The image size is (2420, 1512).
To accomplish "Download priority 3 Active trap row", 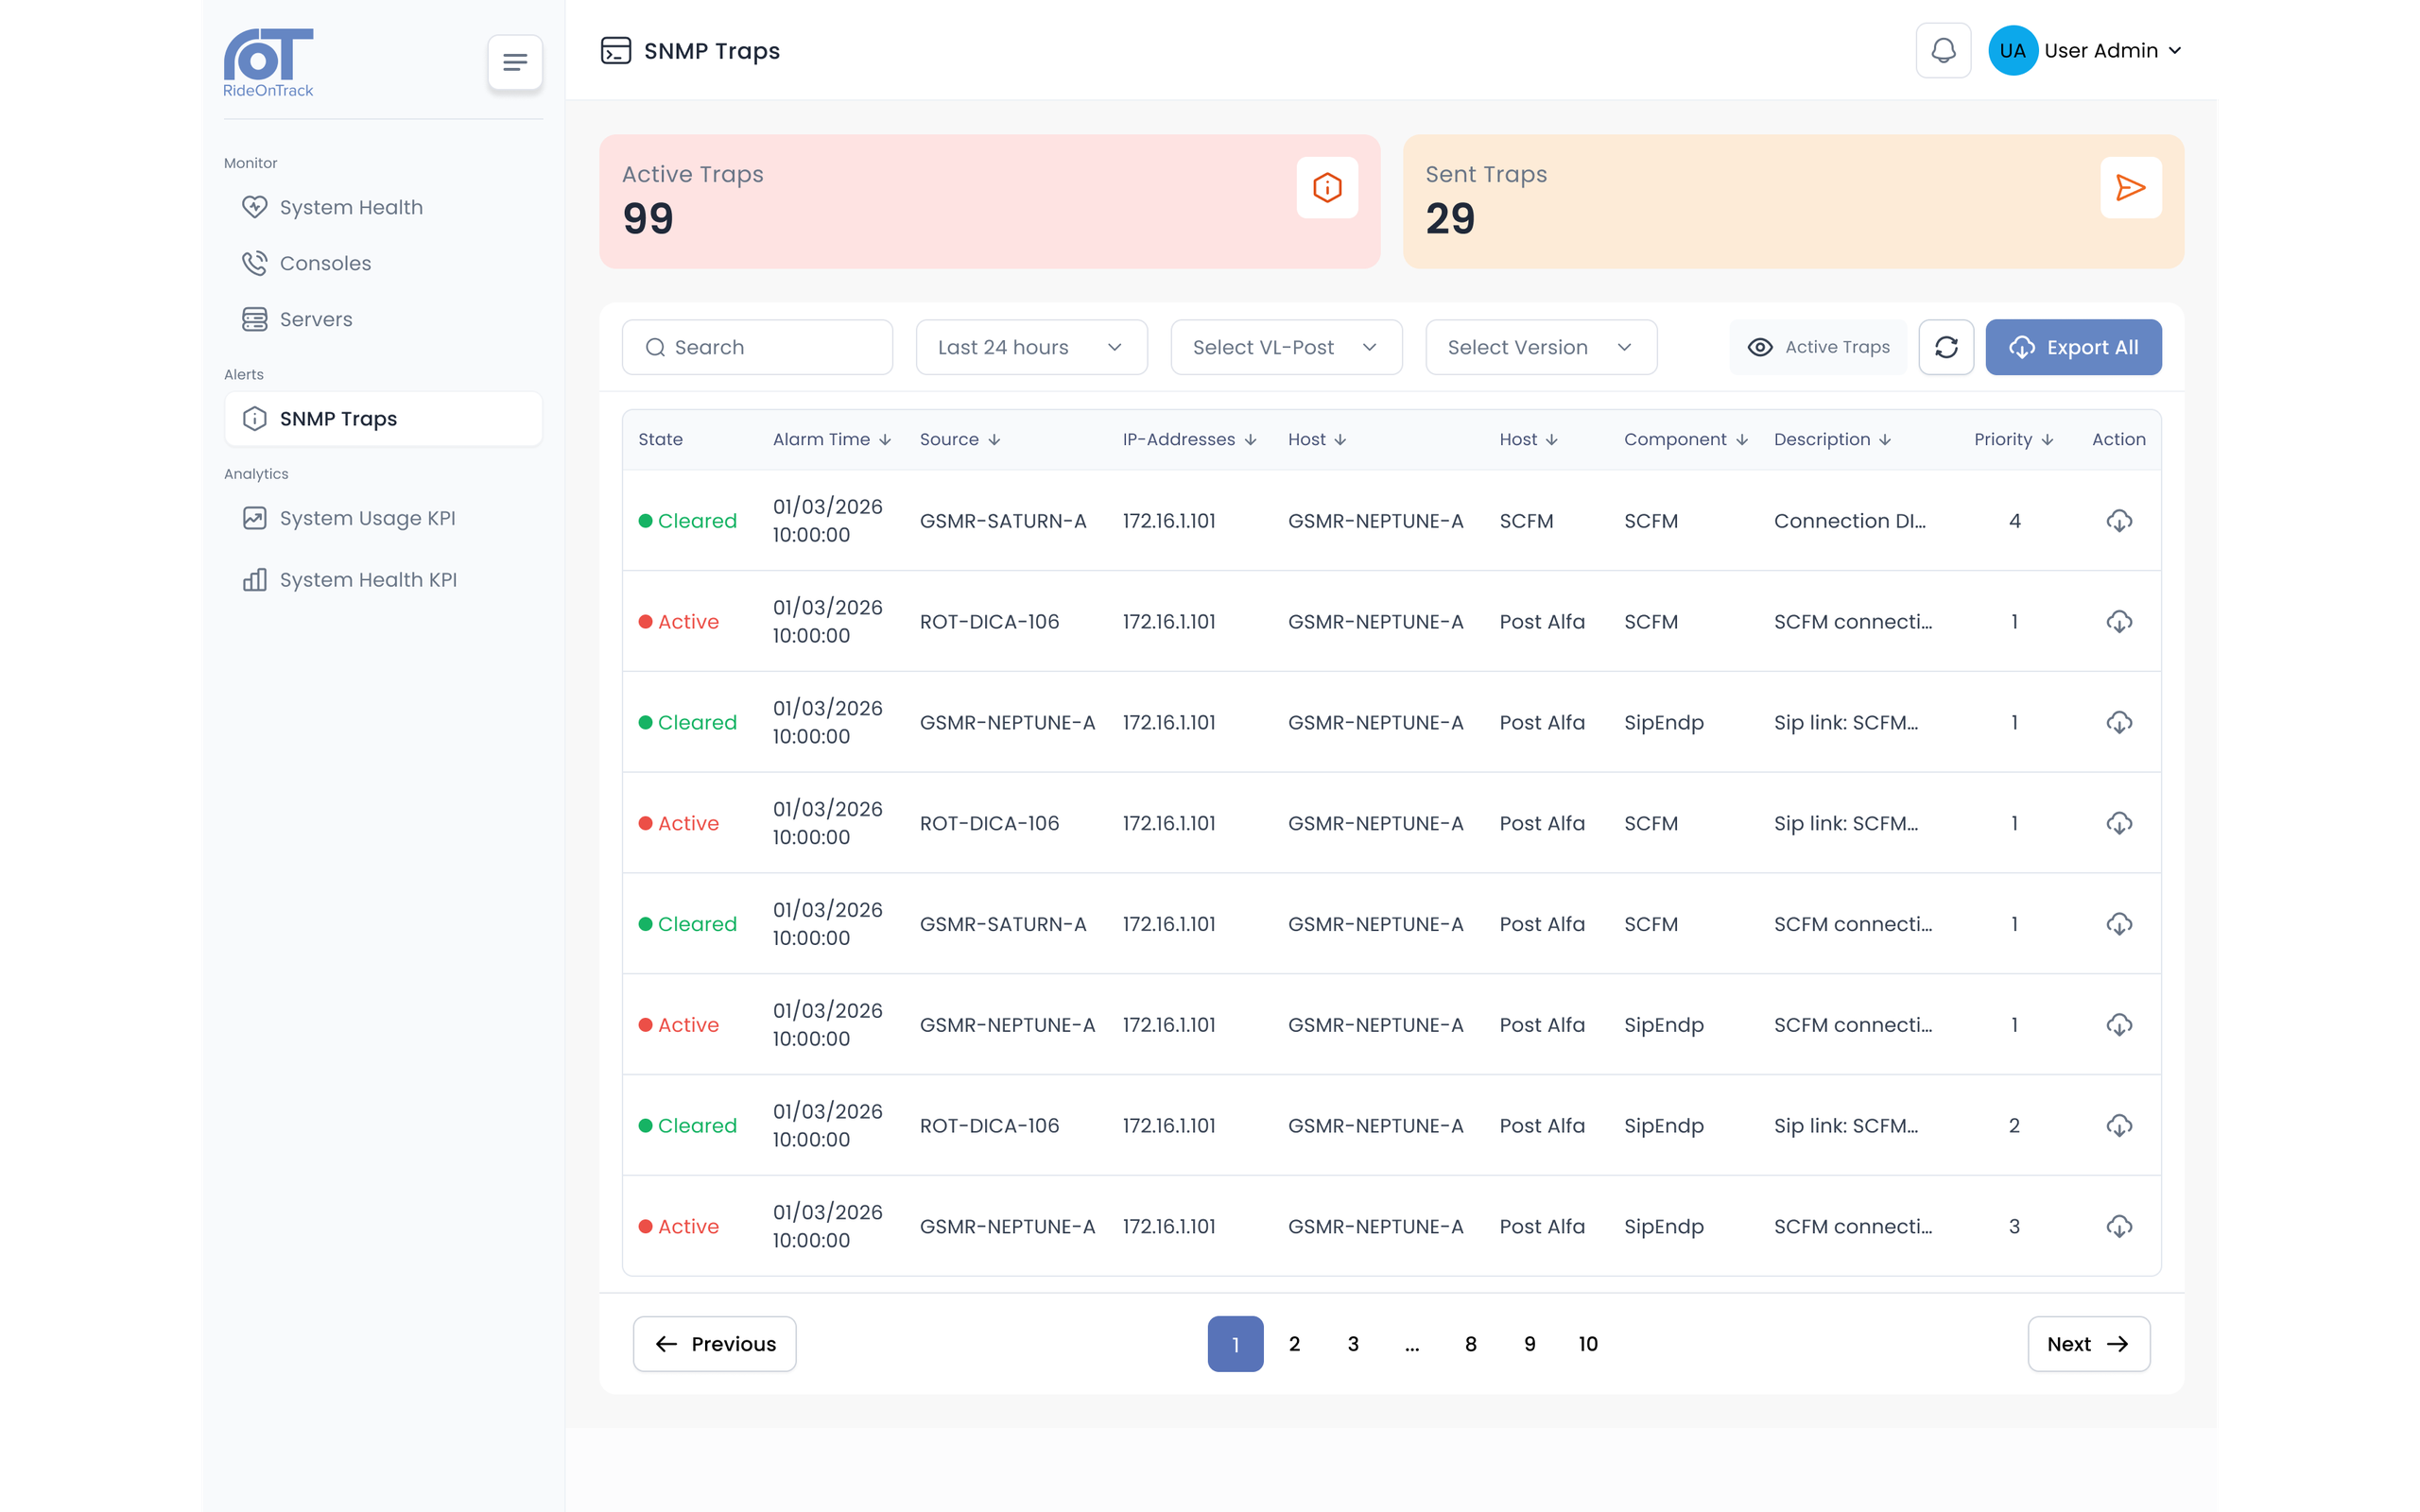I will 2119,1226.
